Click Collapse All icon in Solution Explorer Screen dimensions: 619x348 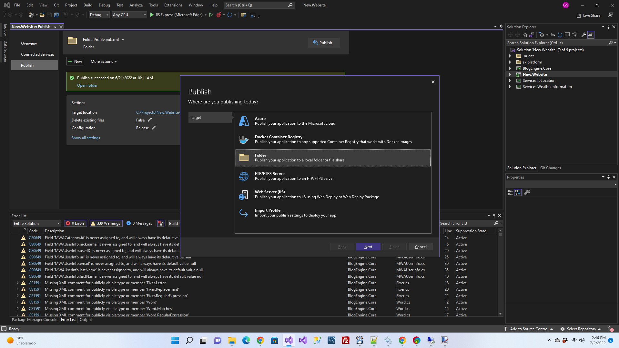tap(567, 35)
